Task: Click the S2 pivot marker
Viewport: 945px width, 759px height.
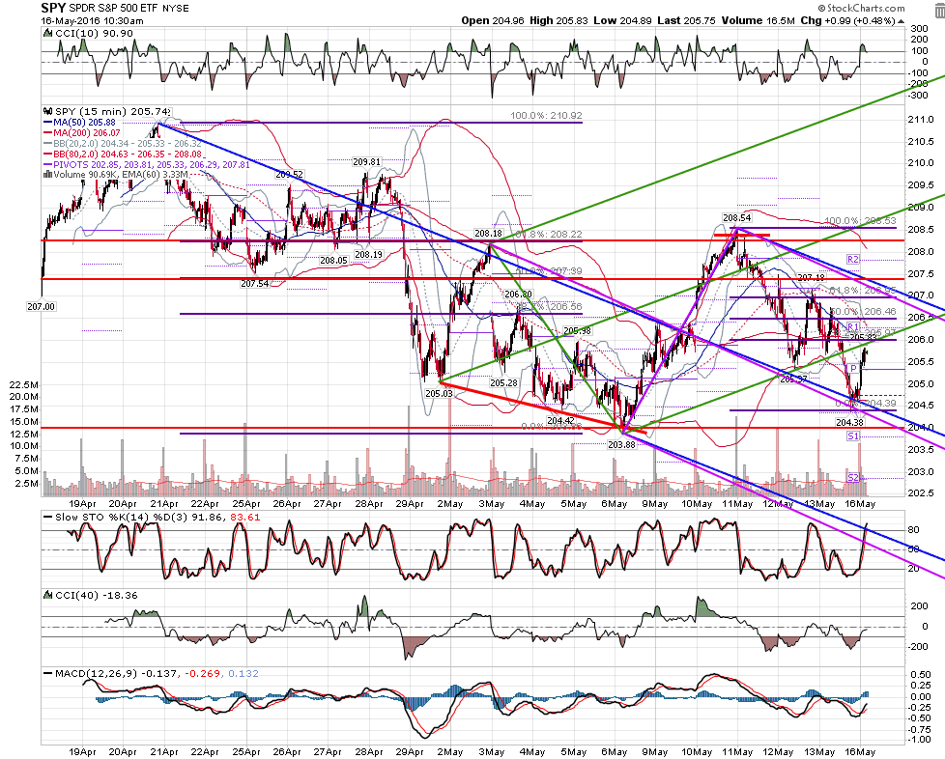Action: pyautogui.click(x=853, y=478)
